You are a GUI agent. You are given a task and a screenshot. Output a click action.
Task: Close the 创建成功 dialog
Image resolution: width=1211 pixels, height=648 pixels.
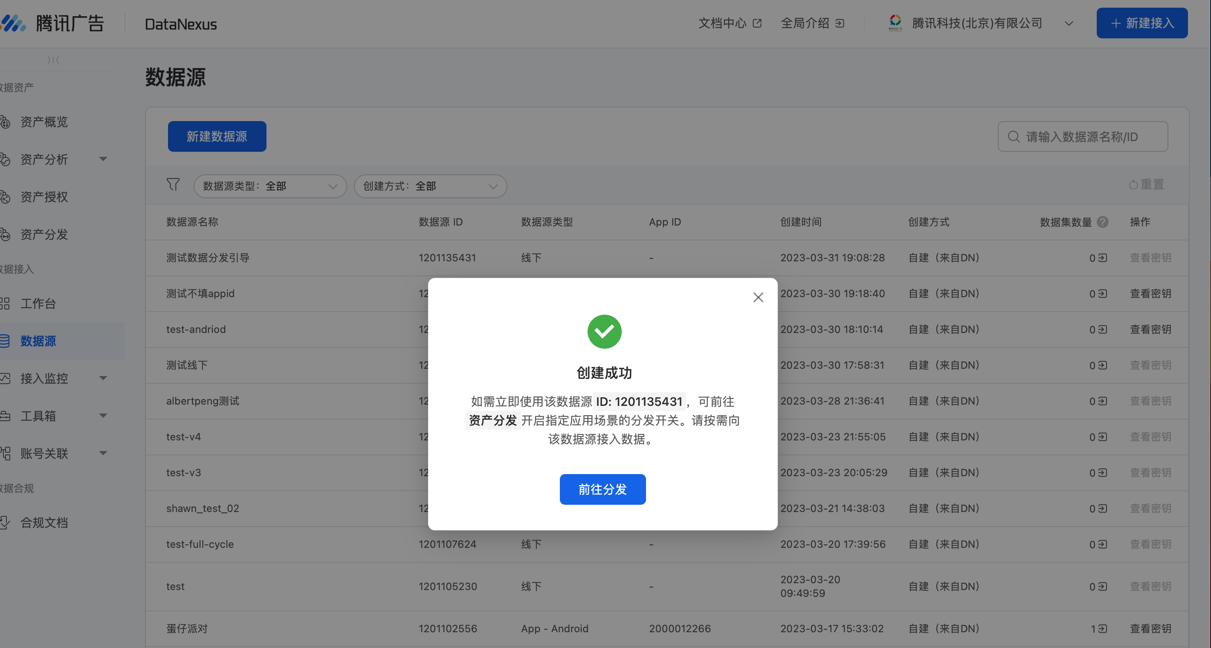[758, 298]
